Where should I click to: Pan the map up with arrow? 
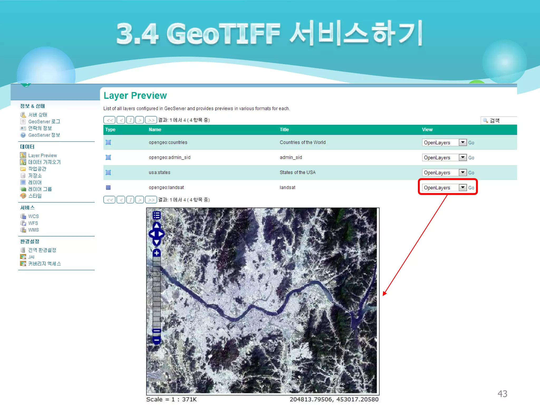click(x=157, y=225)
